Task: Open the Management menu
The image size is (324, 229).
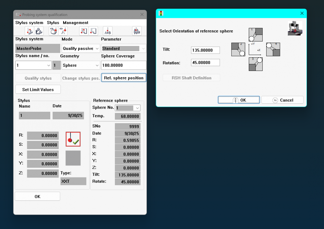Action: pyautogui.click(x=76, y=23)
